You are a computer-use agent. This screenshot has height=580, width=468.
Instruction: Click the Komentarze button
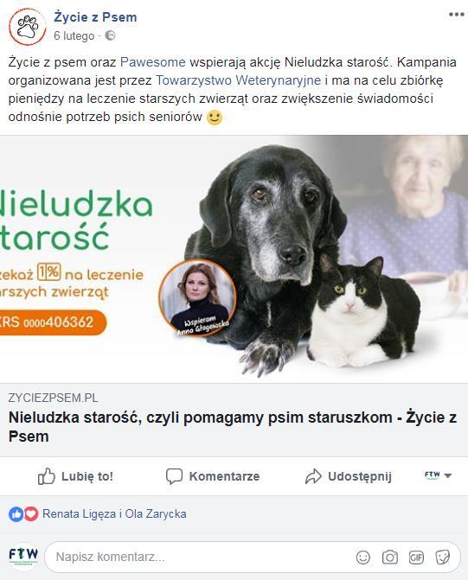pyautogui.click(x=213, y=476)
